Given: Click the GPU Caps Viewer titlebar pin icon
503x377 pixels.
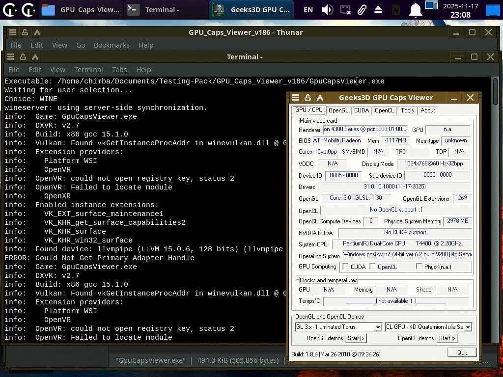Looking at the screenshot, I should (307, 98).
